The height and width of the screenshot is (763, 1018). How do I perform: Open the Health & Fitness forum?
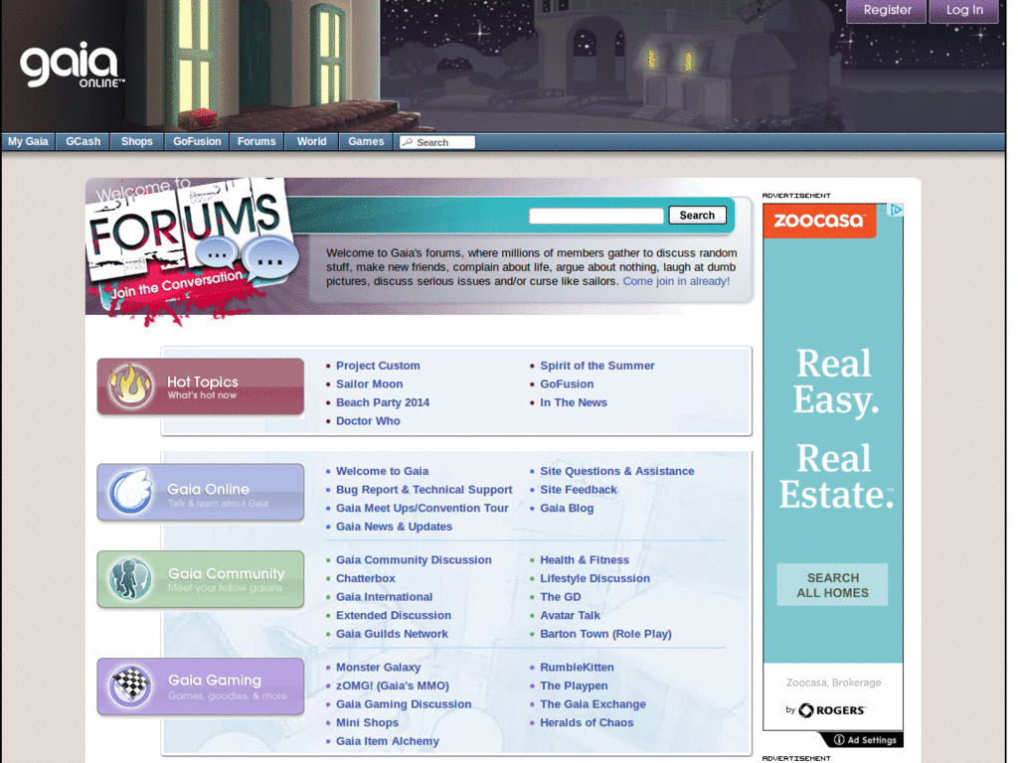coord(585,560)
